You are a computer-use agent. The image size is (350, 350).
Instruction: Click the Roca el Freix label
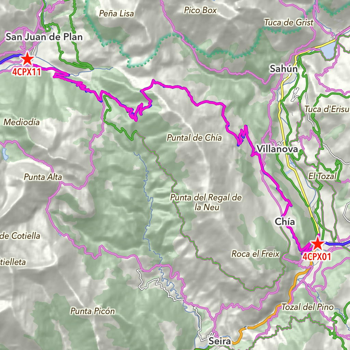pyautogui.click(x=255, y=254)
